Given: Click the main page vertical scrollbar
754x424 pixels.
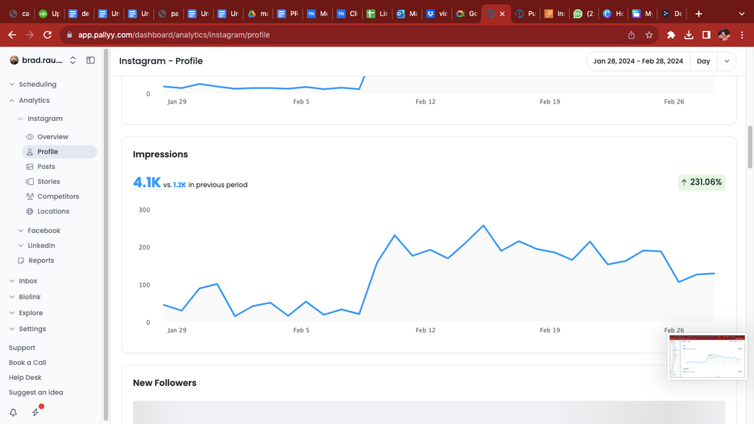Looking at the screenshot, I should (x=750, y=147).
